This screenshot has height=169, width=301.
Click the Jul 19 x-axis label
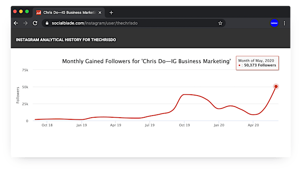coord(150,125)
